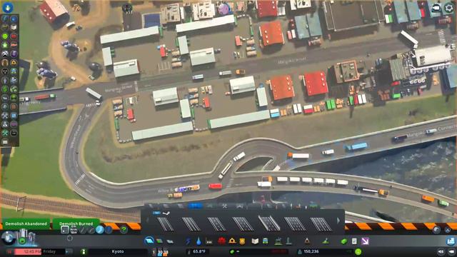The width and height of the screenshot is (457, 257).
Task: Open the Police badge icon
Action: click(x=242, y=241)
